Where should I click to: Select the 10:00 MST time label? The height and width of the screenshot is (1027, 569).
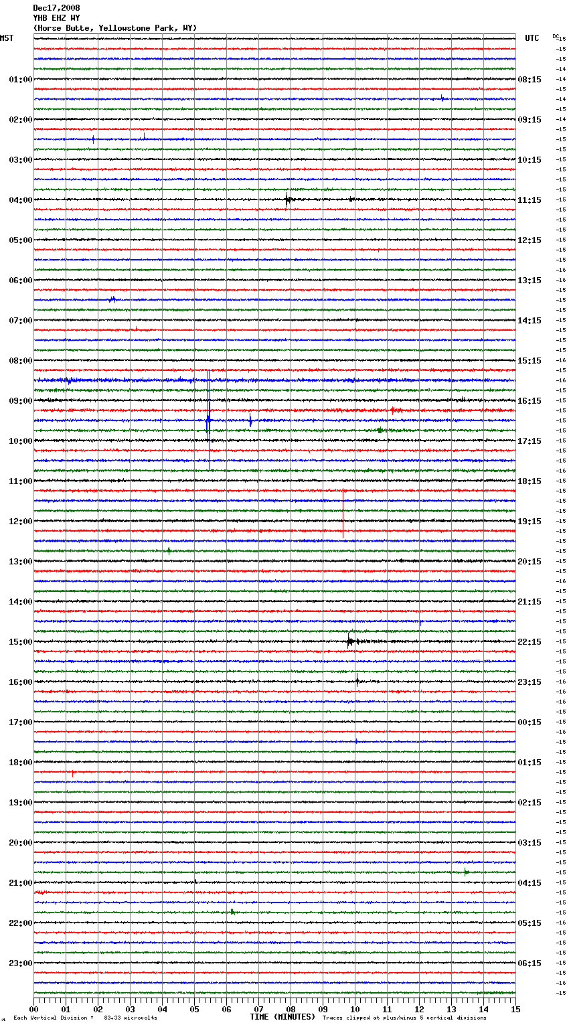tap(21, 441)
